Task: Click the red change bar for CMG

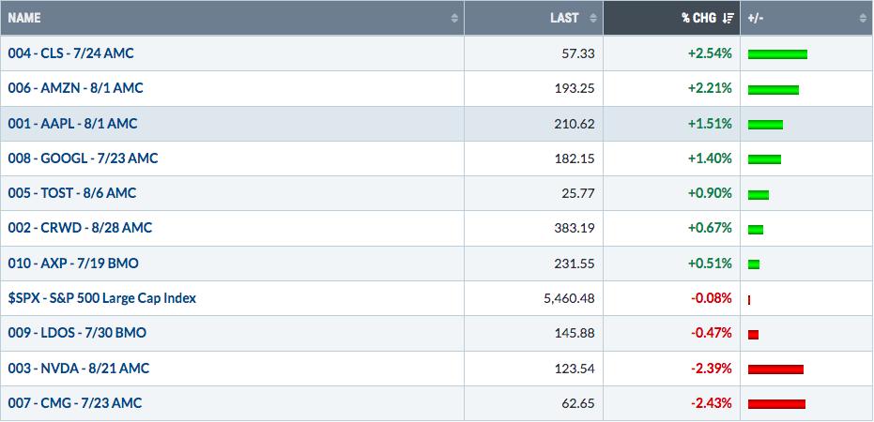Action: (x=776, y=404)
